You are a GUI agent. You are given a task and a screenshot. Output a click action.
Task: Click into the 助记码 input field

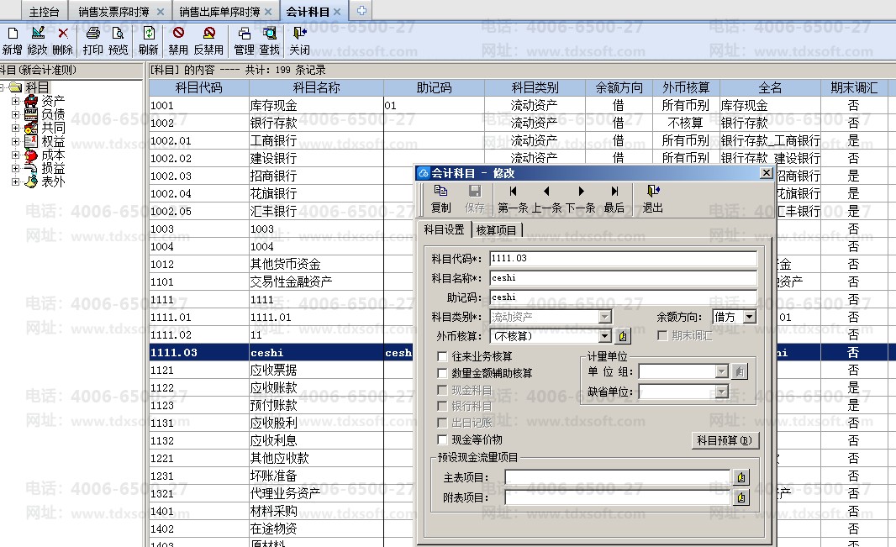coord(624,297)
